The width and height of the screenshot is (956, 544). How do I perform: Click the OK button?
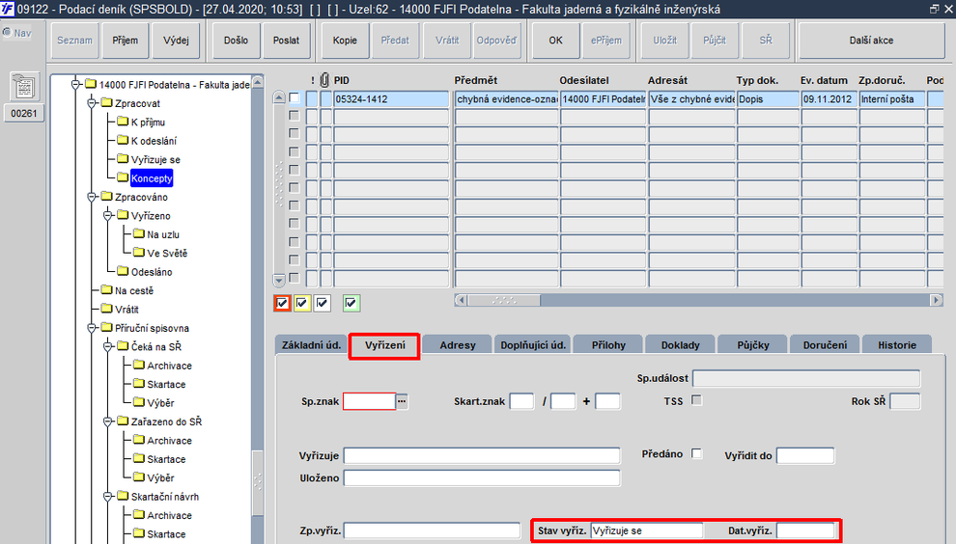point(555,41)
